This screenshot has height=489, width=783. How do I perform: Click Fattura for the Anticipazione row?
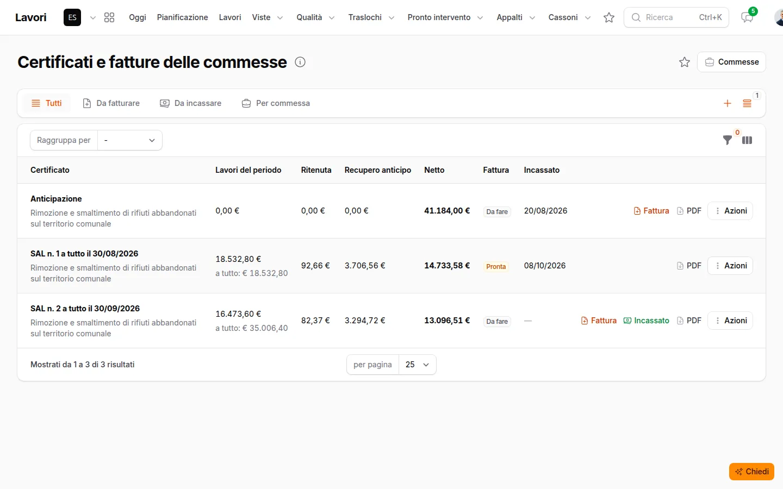[651, 211]
